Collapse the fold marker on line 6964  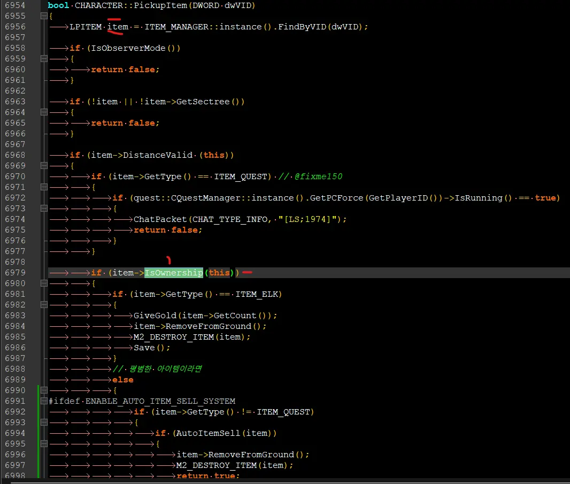(x=44, y=112)
